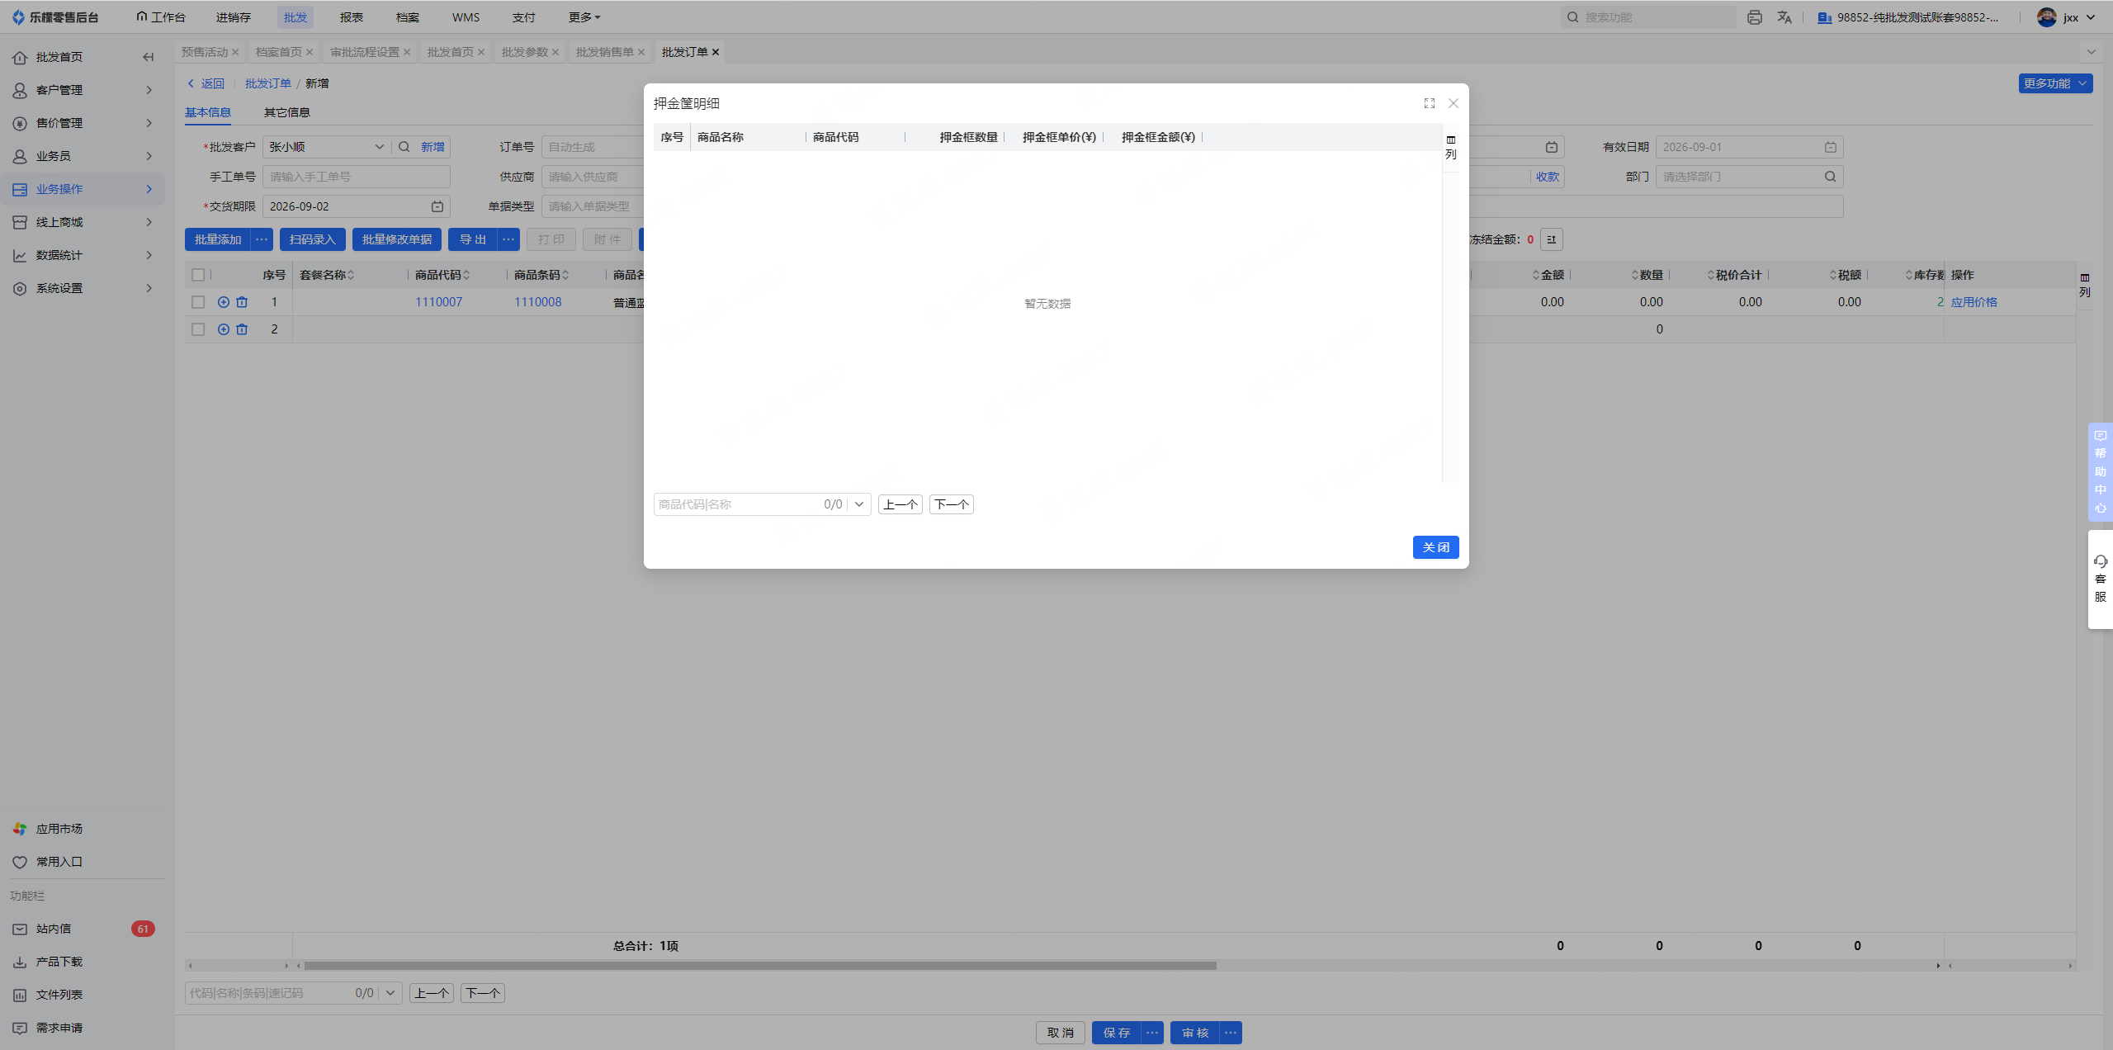Delete row 1 with the trash icon
The image size is (2113, 1050).
click(x=242, y=302)
